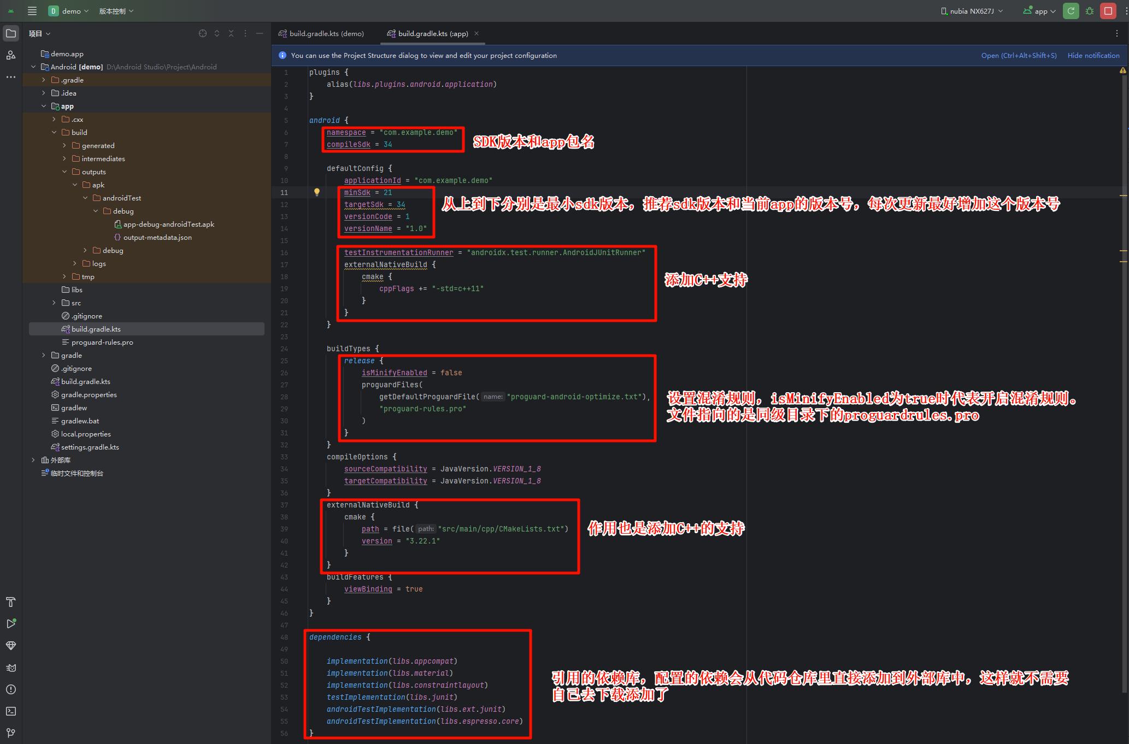The width and height of the screenshot is (1129, 744).
Task: Open the Terminal tool window
Action: pyautogui.click(x=10, y=711)
